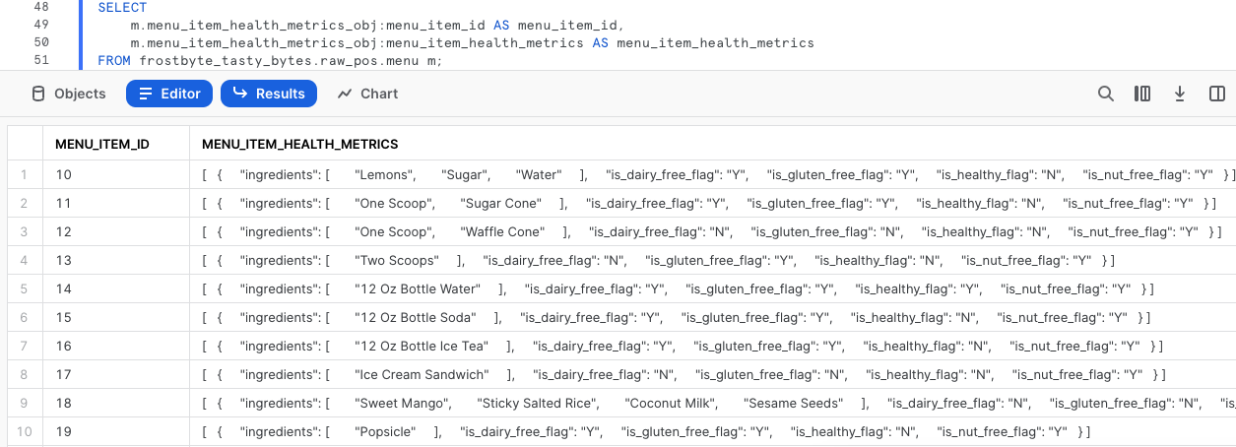Click line number 49 in the gutter

pos(40,25)
